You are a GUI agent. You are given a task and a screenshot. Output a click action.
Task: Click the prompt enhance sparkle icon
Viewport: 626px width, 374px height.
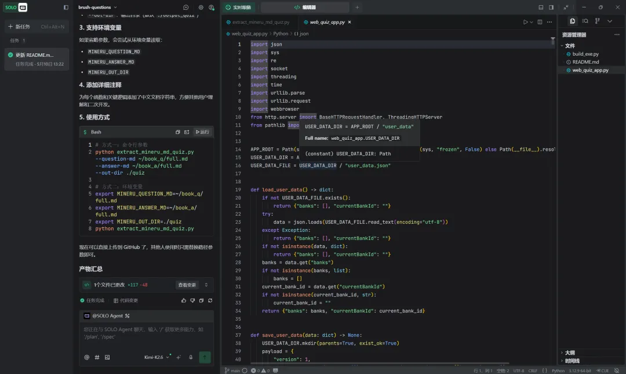pos(179,357)
